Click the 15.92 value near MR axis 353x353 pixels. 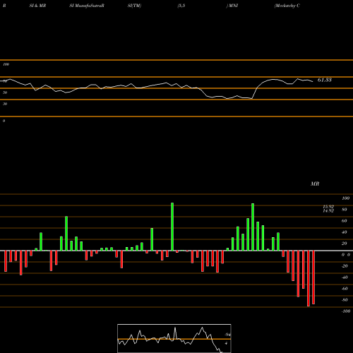click(328, 207)
